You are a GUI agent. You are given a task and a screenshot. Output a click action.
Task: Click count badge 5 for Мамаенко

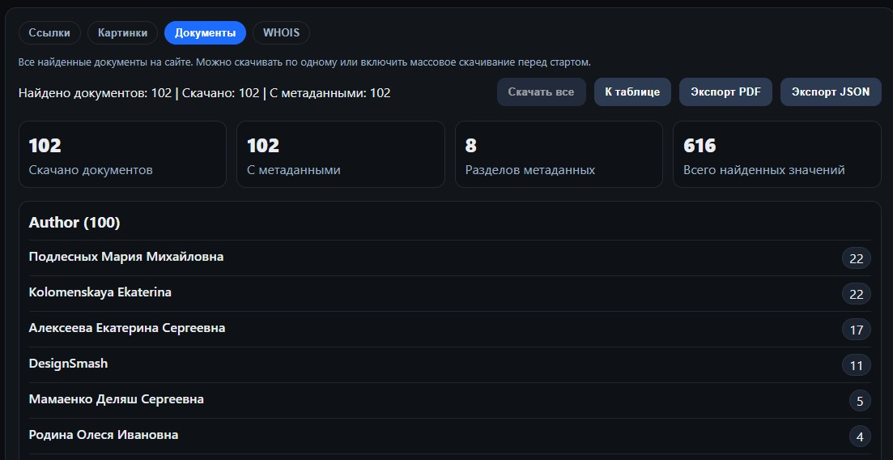pyautogui.click(x=860, y=402)
